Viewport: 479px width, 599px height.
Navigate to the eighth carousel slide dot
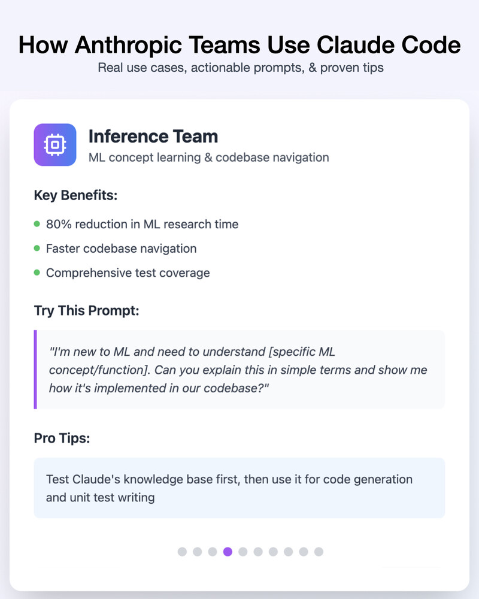tap(289, 552)
